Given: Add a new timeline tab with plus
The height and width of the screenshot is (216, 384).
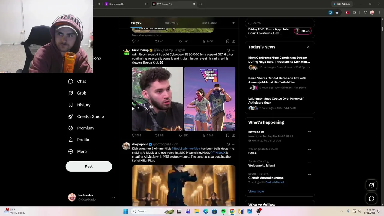Looking at the screenshot, I should tap(234, 23).
